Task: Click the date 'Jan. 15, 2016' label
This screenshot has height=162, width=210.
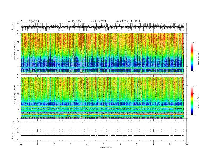Action: (74, 21)
